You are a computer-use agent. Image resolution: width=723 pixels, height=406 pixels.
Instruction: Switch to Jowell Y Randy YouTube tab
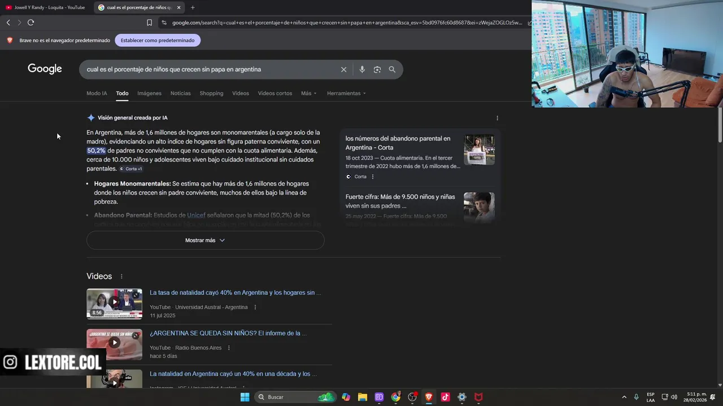tap(46, 7)
